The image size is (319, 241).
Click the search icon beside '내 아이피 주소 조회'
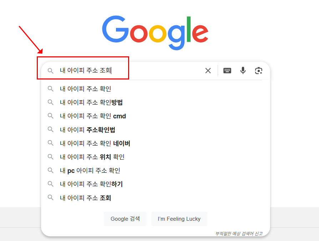pos(50,198)
